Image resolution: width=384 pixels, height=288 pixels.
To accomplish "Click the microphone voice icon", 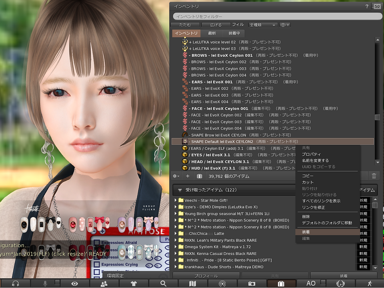I will coord(45,284).
